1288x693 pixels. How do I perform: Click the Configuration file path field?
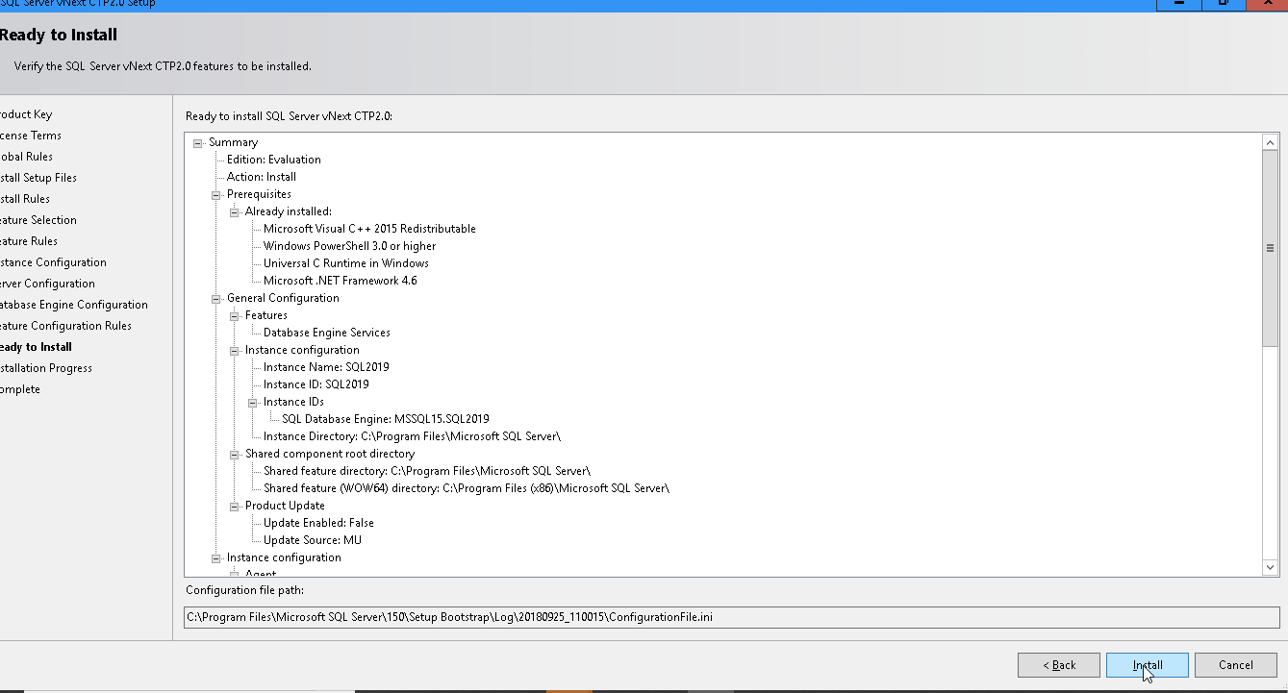point(732,617)
